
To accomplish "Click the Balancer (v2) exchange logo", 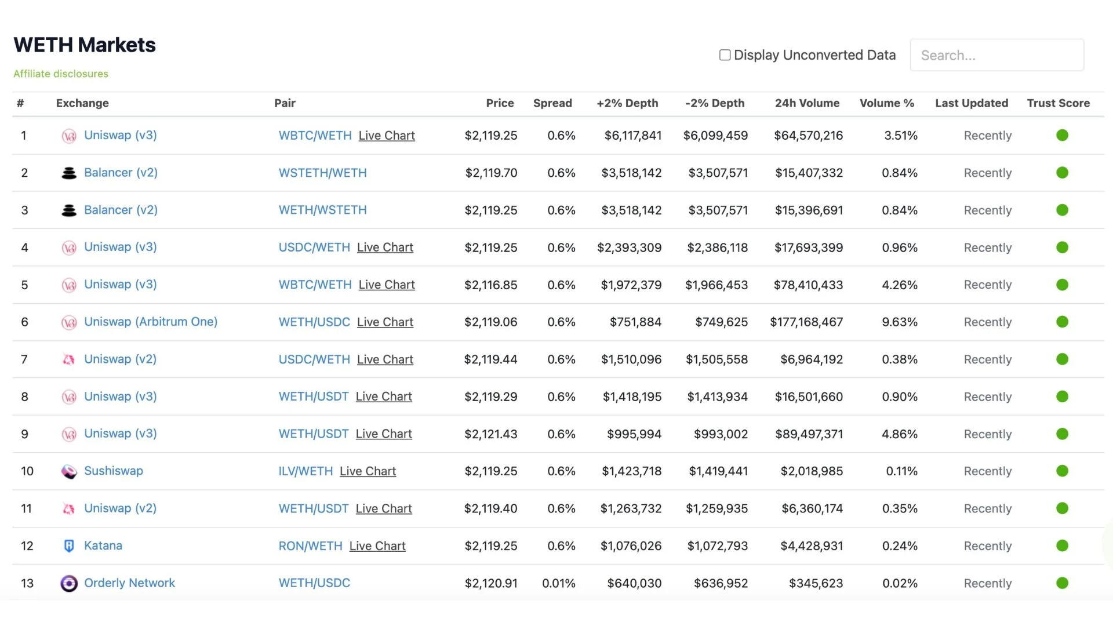I will point(69,172).
